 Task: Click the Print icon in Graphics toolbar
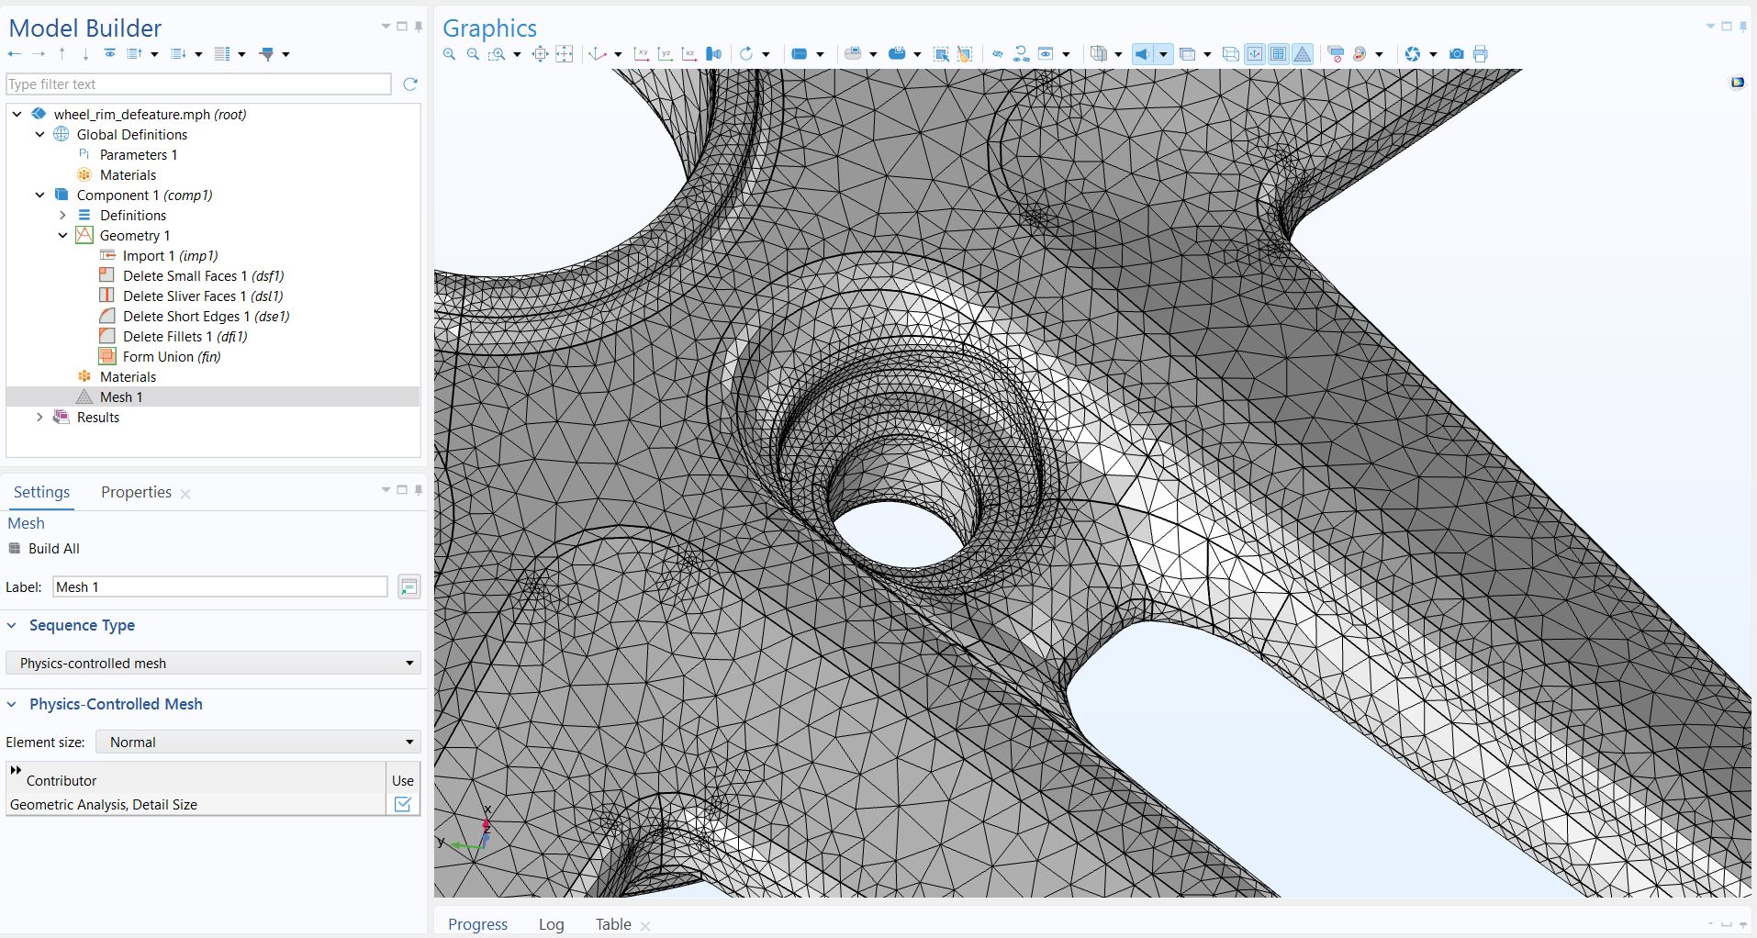[1480, 54]
